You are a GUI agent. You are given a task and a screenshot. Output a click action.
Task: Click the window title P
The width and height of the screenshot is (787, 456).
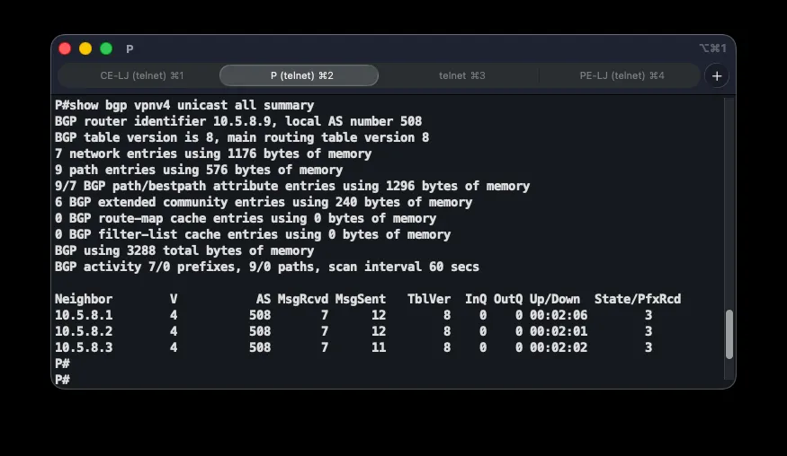pyautogui.click(x=130, y=49)
